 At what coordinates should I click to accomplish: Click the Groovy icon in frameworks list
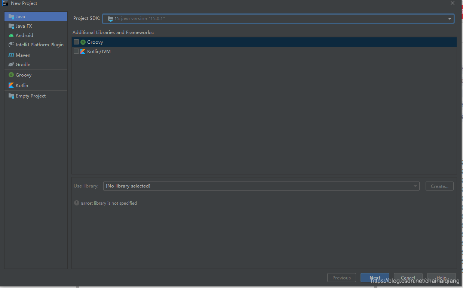tap(83, 42)
